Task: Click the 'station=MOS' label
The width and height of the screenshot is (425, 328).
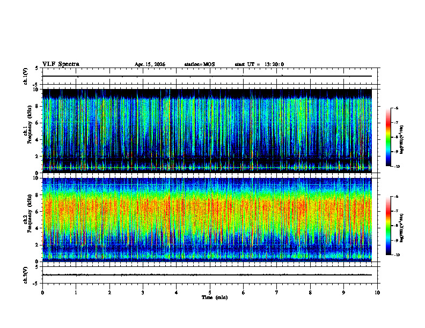Action: pos(200,64)
